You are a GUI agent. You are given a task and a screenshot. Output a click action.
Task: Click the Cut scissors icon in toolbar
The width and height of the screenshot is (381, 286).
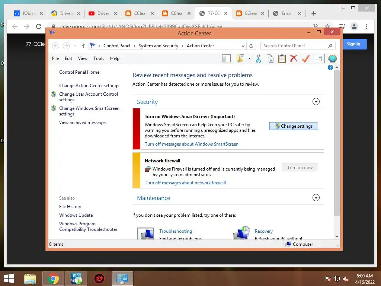click(258, 58)
